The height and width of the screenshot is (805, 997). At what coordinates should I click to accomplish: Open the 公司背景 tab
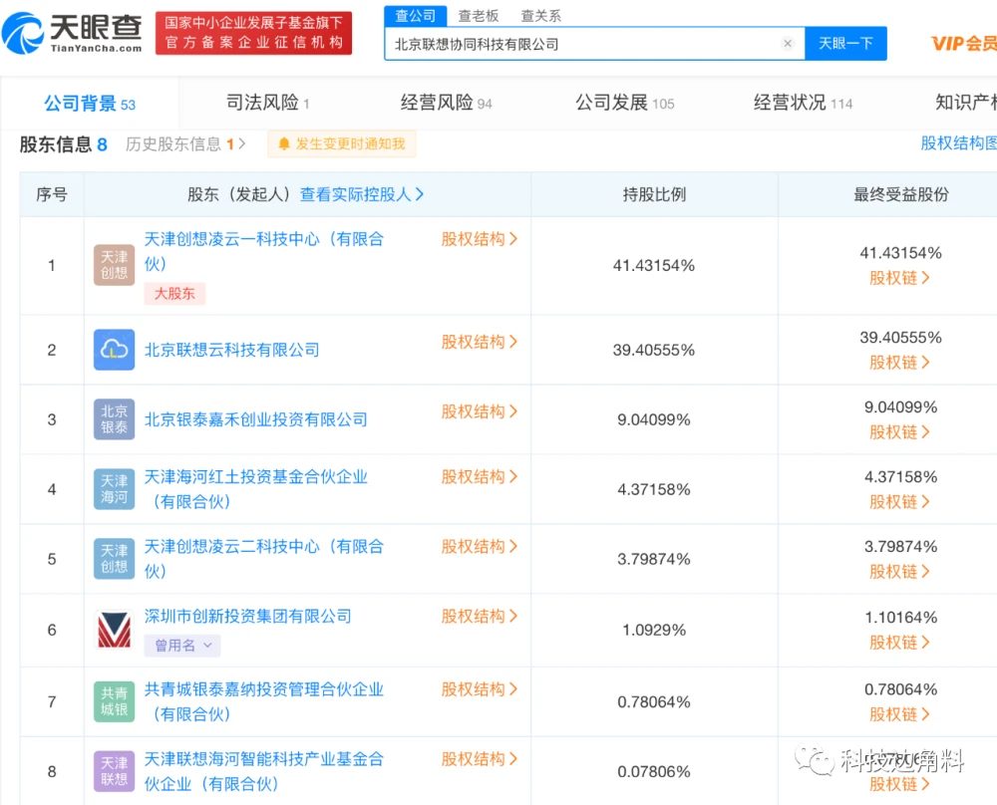[90, 103]
